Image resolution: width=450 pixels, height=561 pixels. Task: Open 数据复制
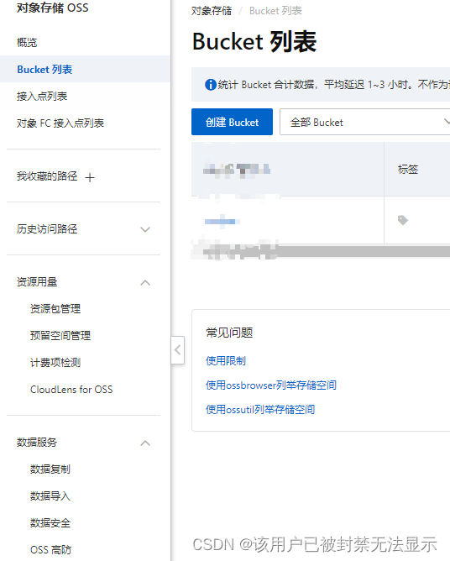(50, 469)
